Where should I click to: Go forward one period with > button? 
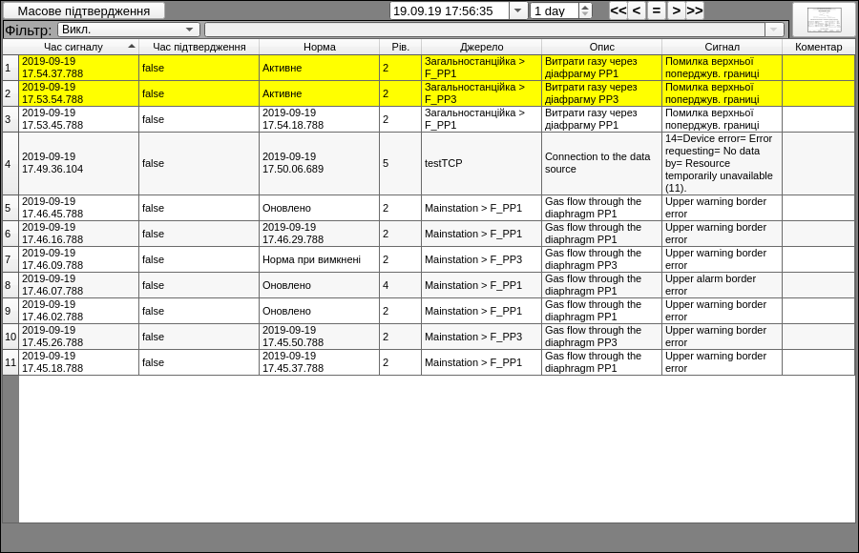[676, 10]
